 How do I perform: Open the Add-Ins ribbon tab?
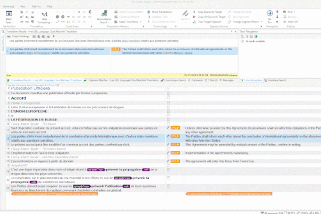[x=36, y=6]
